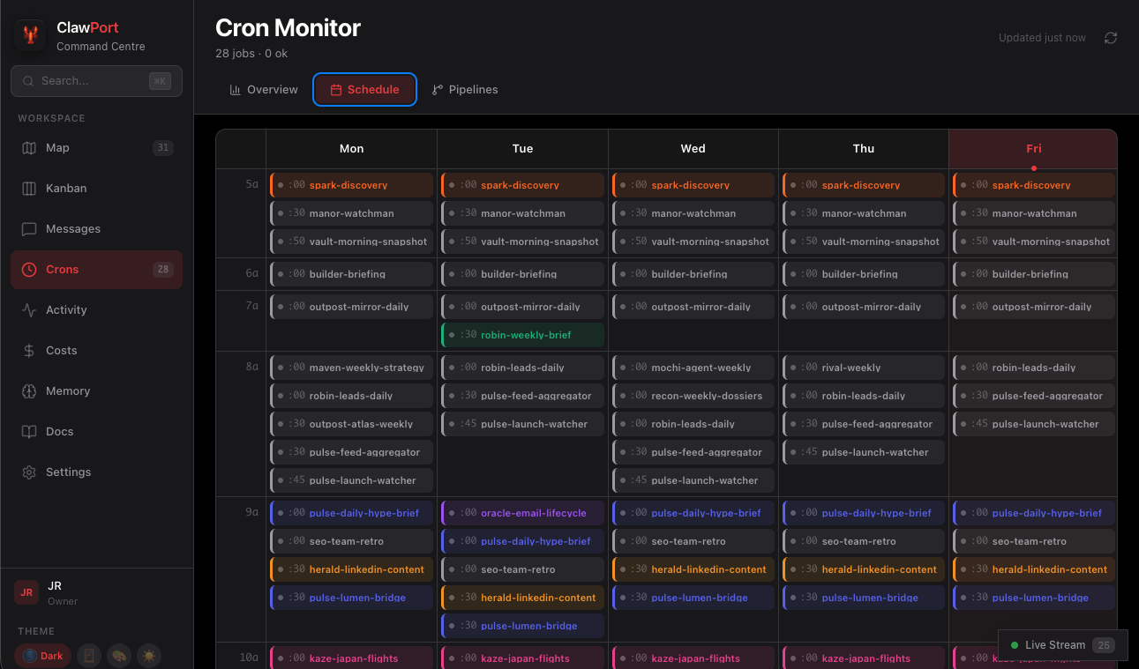This screenshot has height=669, width=1139.
Task: Switch to the sun light theme
Action: (149, 656)
